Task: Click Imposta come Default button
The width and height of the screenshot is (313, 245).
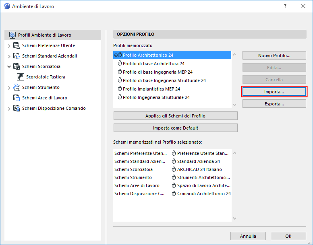Action: [176, 128]
